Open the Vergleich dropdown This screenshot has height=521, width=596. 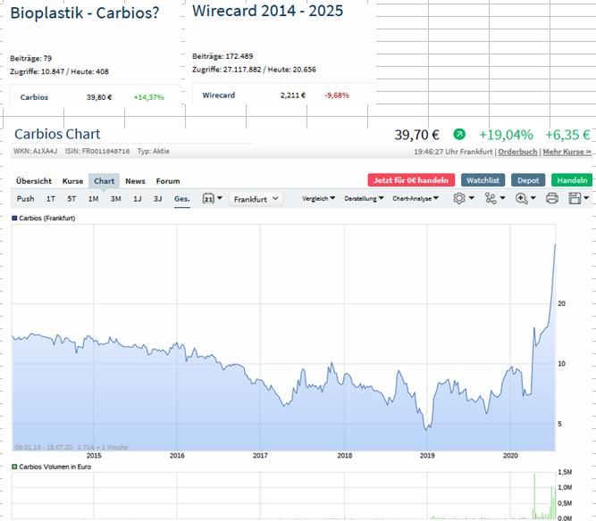[318, 198]
